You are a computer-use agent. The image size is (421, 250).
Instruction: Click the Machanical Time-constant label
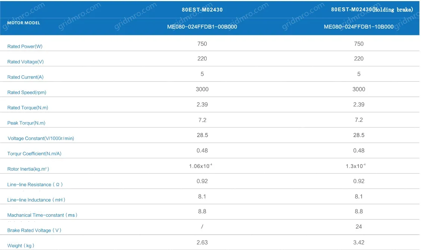[x=42, y=215]
